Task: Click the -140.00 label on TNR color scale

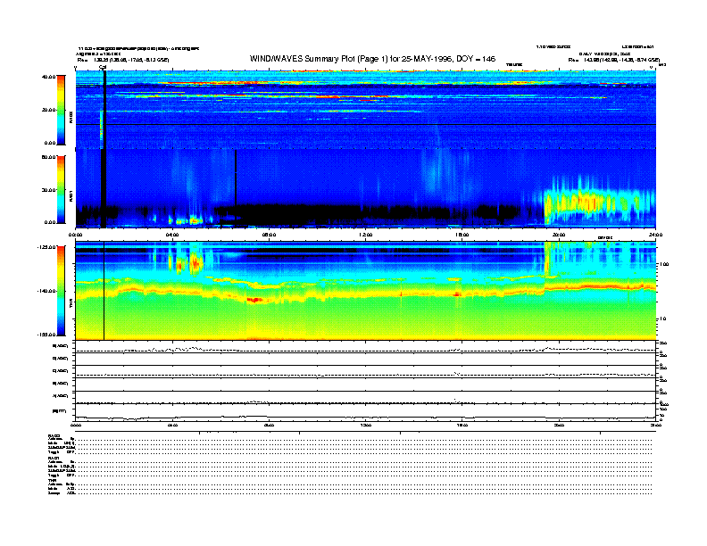Action: tap(47, 291)
